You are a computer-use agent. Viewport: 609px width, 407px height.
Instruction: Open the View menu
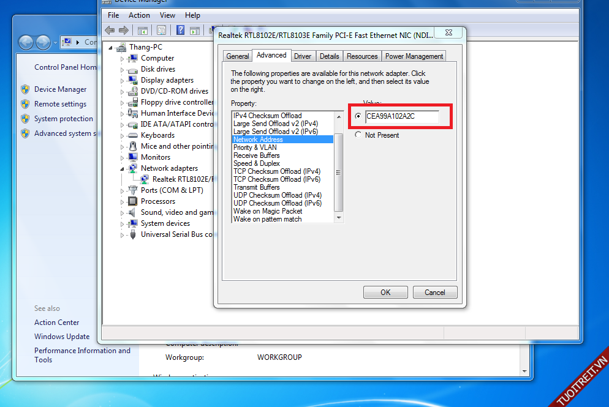point(167,15)
